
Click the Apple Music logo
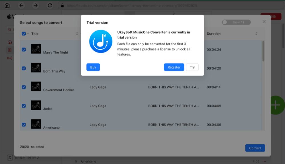tap(11, 17)
